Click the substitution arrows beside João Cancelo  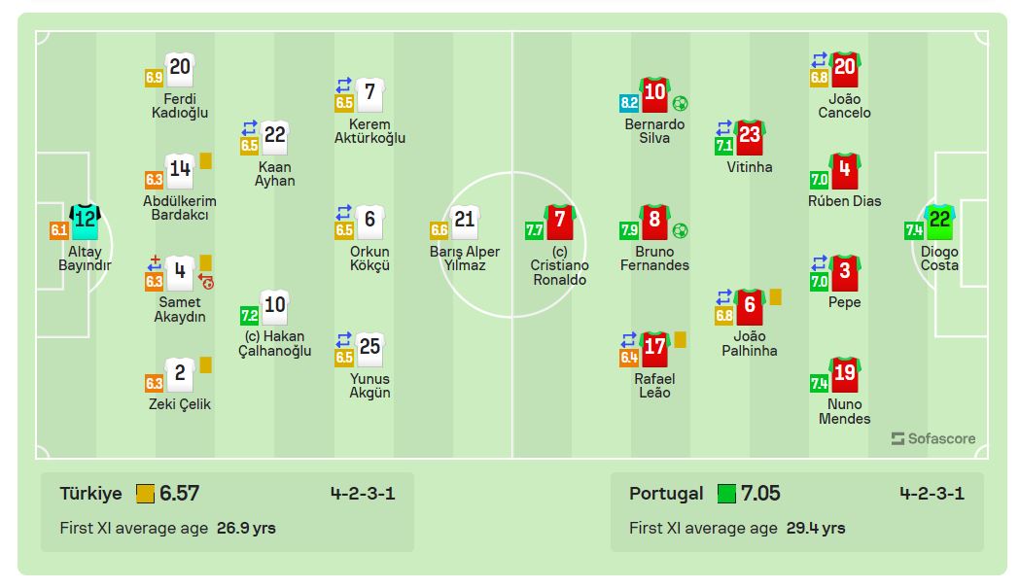(820, 59)
